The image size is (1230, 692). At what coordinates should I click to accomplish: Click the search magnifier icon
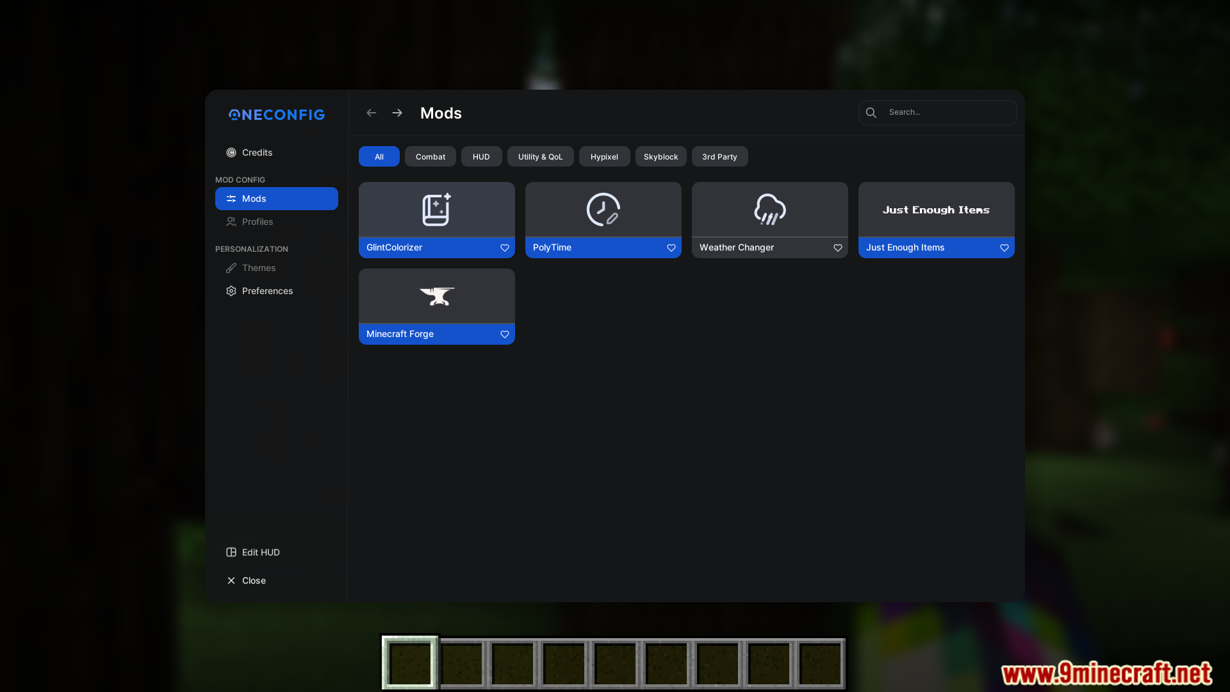[x=871, y=113]
